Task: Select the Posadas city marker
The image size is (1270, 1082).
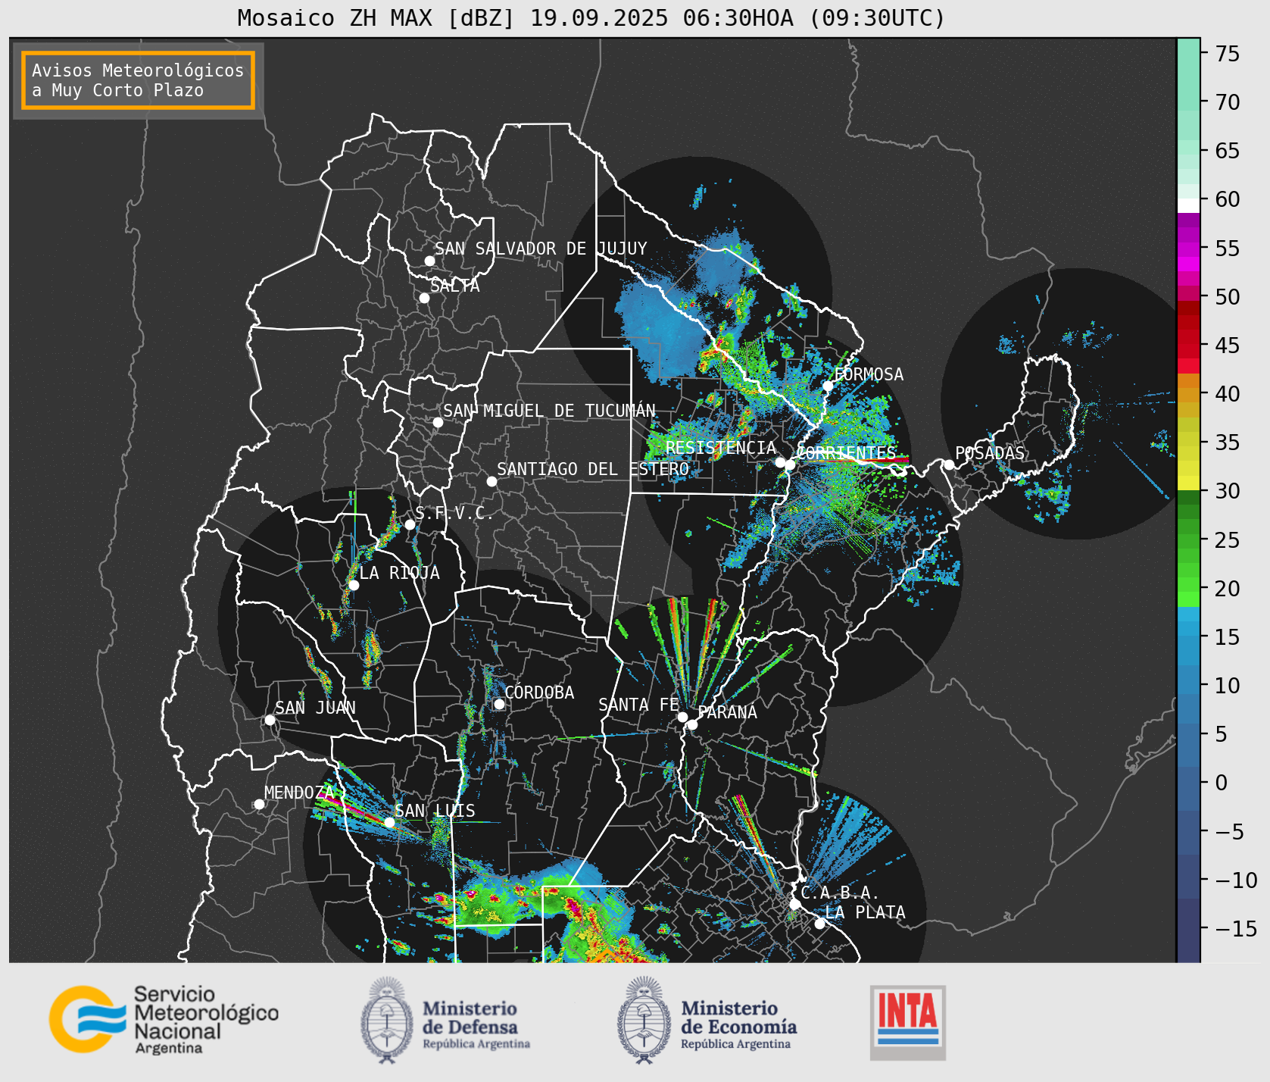Action: click(949, 464)
